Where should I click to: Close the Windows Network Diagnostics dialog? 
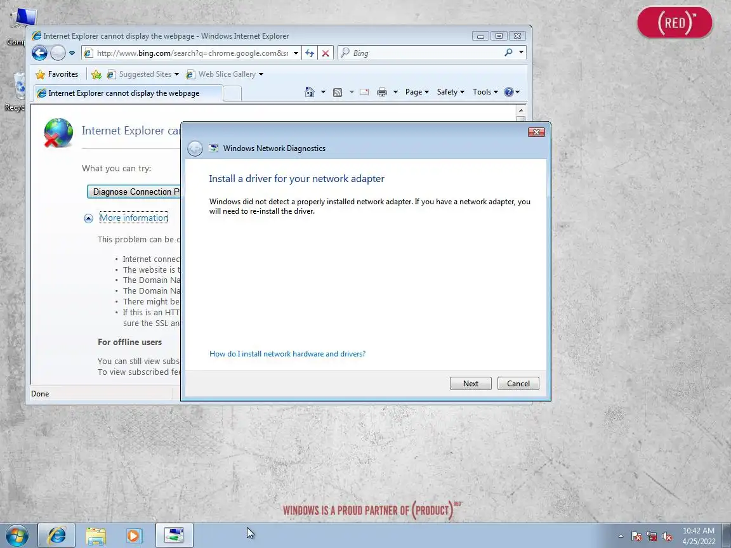[536, 133]
